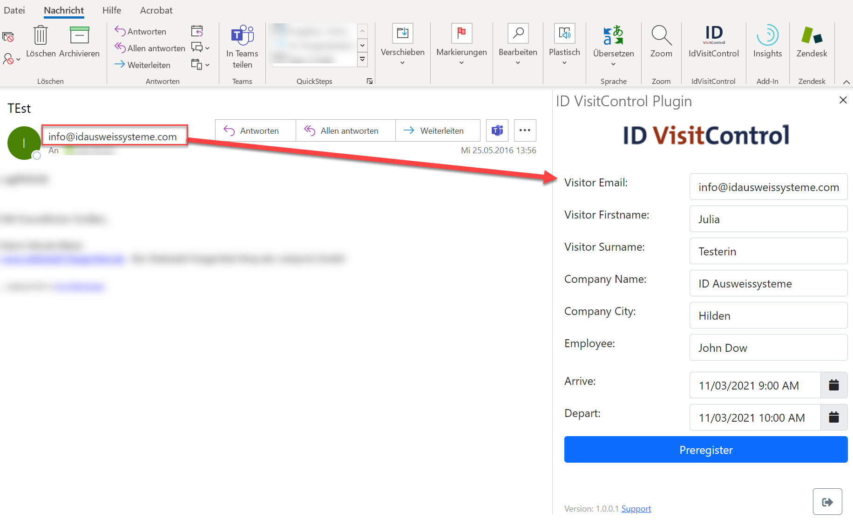Open the Depart calendar picker
The height and width of the screenshot is (520, 853).
point(834,417)
